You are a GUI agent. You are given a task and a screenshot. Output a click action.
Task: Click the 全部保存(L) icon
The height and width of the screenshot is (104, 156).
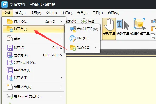[10, 70]
